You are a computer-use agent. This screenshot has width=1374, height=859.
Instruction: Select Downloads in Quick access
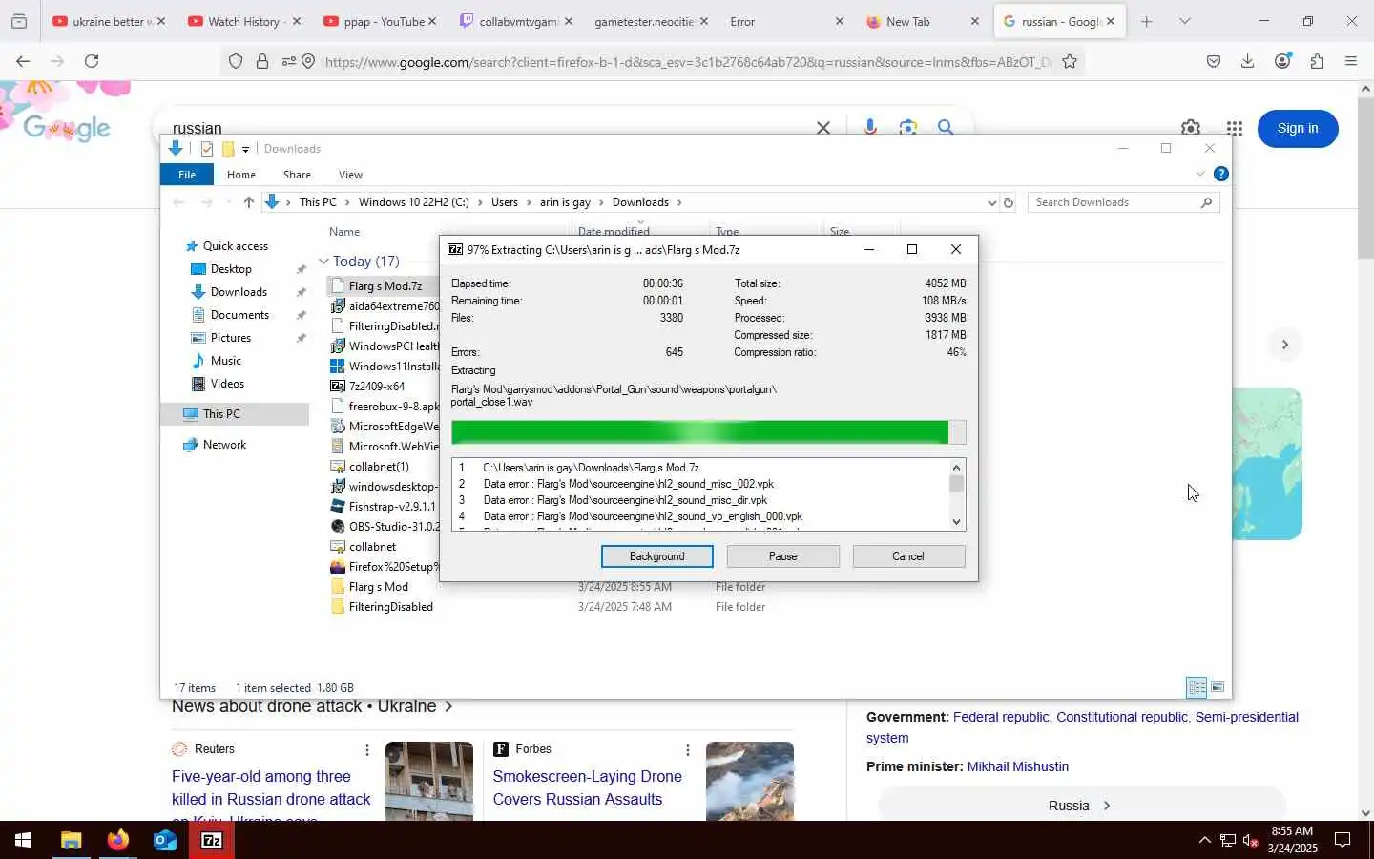click(x=239, y=292)
